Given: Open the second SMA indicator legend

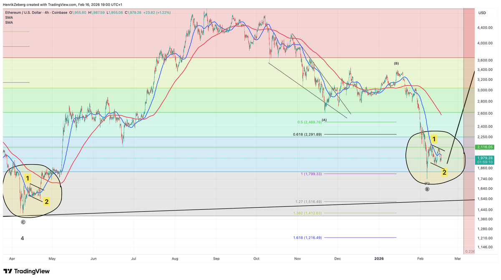Looking at the screenshot, I should (x=9, y=23).
